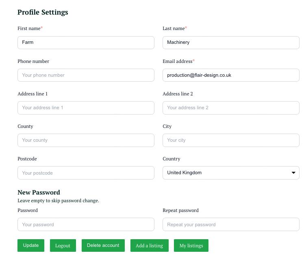Image resolution: width=306 pixels, height=266 pixels.
Task: Click the Profile Settings heading
Action: pyautogui.click(x=43, y=12)
